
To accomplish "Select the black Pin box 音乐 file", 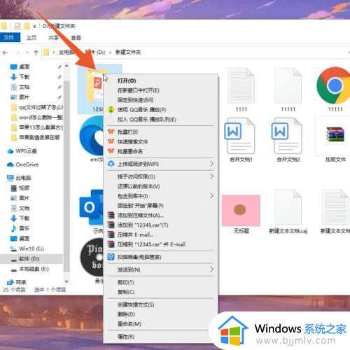I will [92, 257].
